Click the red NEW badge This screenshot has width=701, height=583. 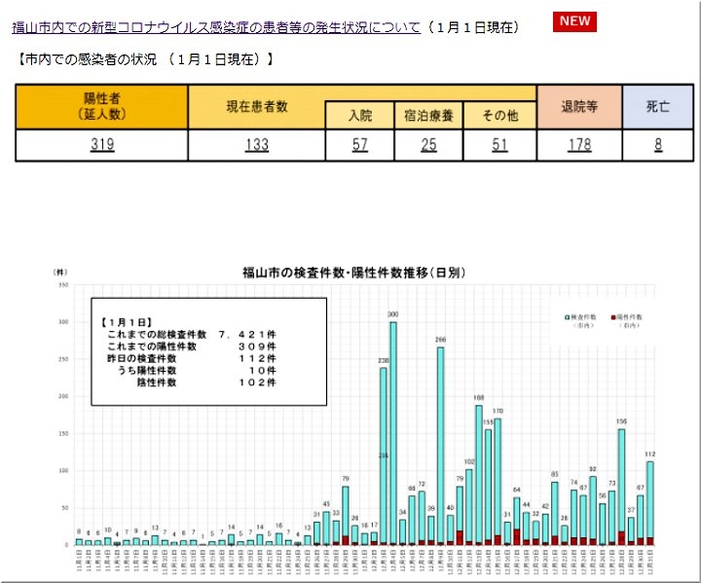pos(574,22)
